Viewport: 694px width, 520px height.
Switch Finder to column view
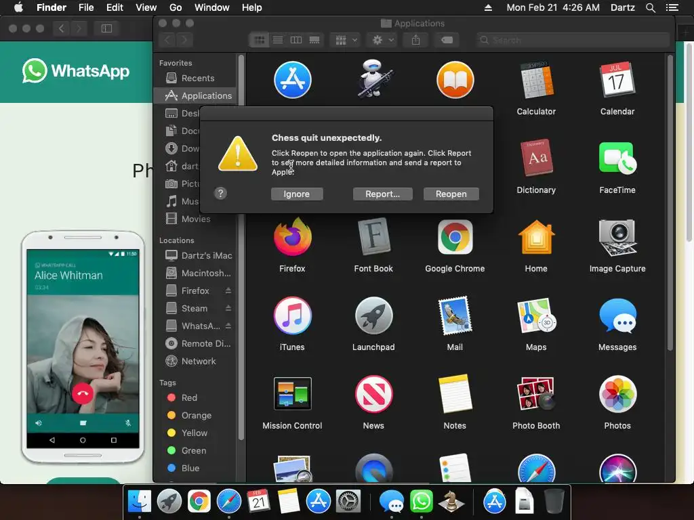[296, 40]
